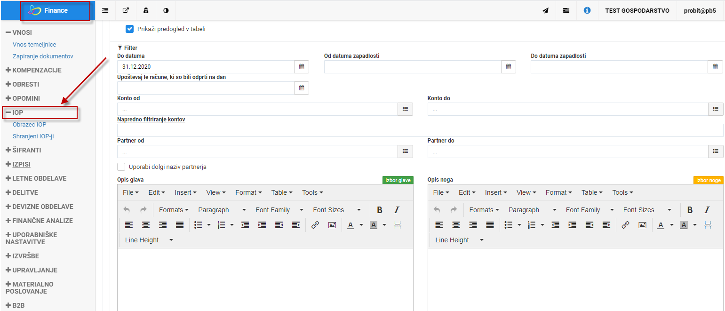The image size is (725, 311).
Task: Open Paragraph dropdown in Opis glava editor
Action: (222, 210)
